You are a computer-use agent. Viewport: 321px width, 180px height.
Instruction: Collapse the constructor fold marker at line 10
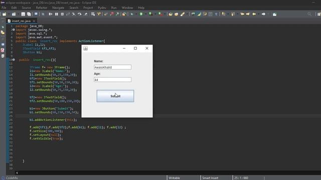pyautogui.click(x=14, y=60)
